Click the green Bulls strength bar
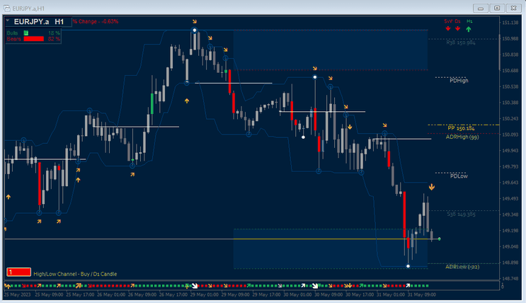526x303 pixels. [x=26, y=33]
